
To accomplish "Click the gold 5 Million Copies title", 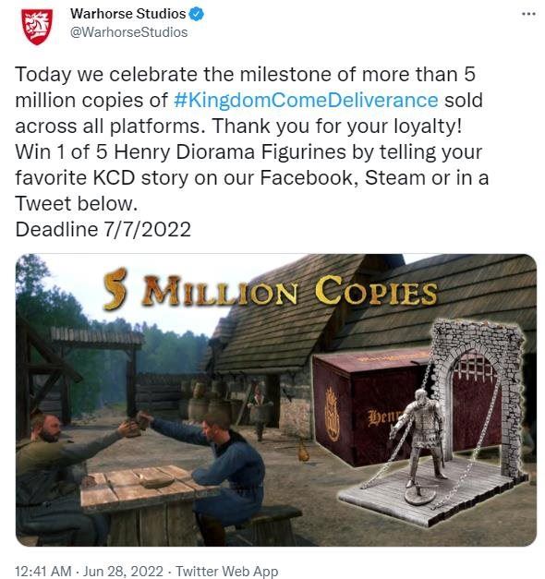I will pyautogui.click(x=270, y=291).
